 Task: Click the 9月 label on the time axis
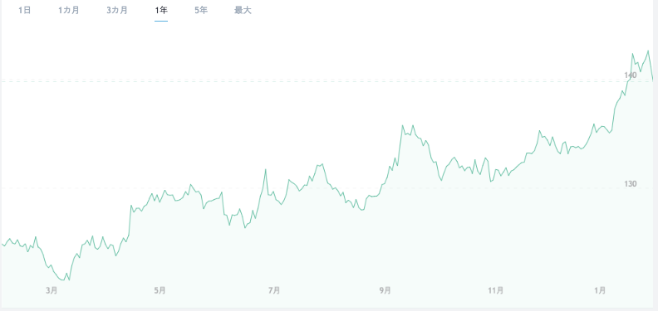coord(385,290)
